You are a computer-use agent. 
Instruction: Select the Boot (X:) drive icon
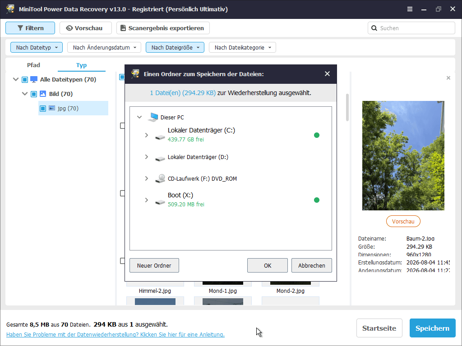[160, 202]
